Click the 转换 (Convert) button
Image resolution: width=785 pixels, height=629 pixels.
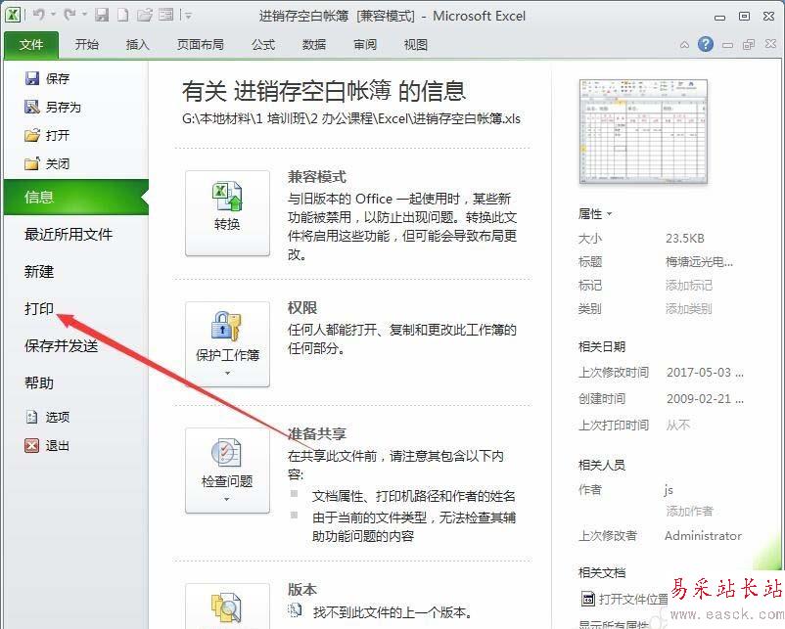pyautogui.click(x=227, y=213)
